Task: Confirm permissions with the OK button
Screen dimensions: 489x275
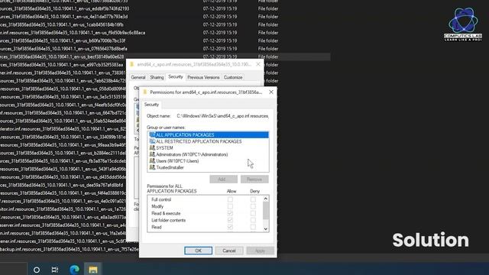Action: (x=198, y=251)
